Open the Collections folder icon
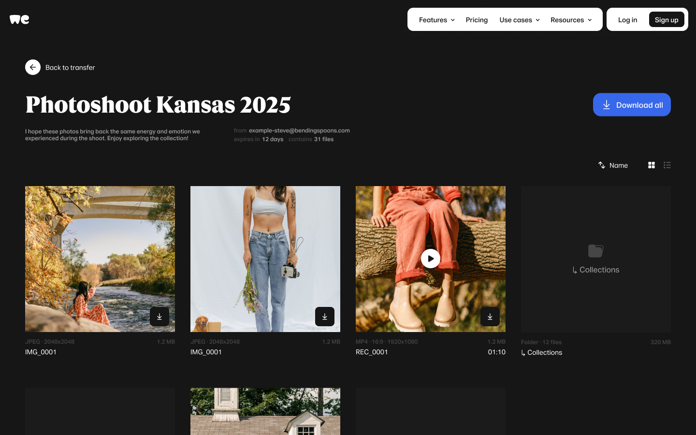 595,251
